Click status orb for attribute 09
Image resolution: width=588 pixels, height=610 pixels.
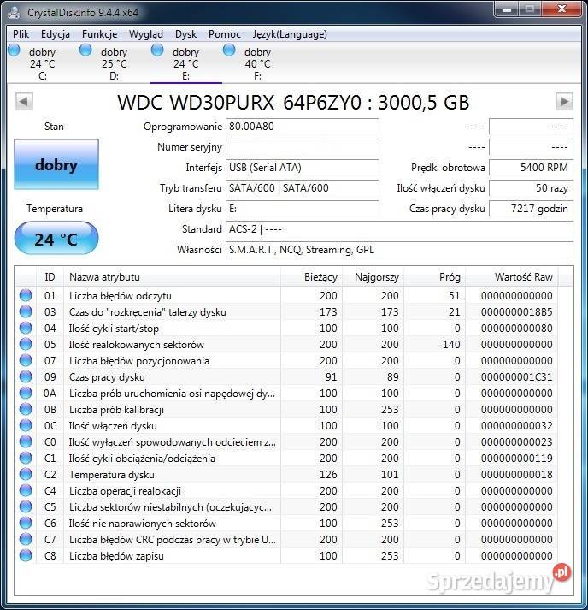click(x=26, y=377)
